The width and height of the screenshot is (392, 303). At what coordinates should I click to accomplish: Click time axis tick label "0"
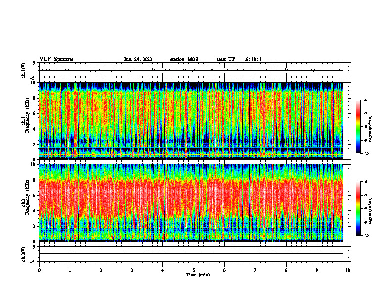pos(39,270)
